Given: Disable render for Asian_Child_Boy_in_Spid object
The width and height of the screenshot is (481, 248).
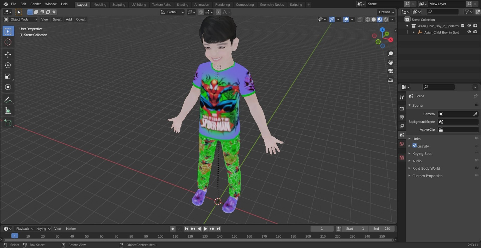Looking at the screenshot, I should [x=475, y=32].
